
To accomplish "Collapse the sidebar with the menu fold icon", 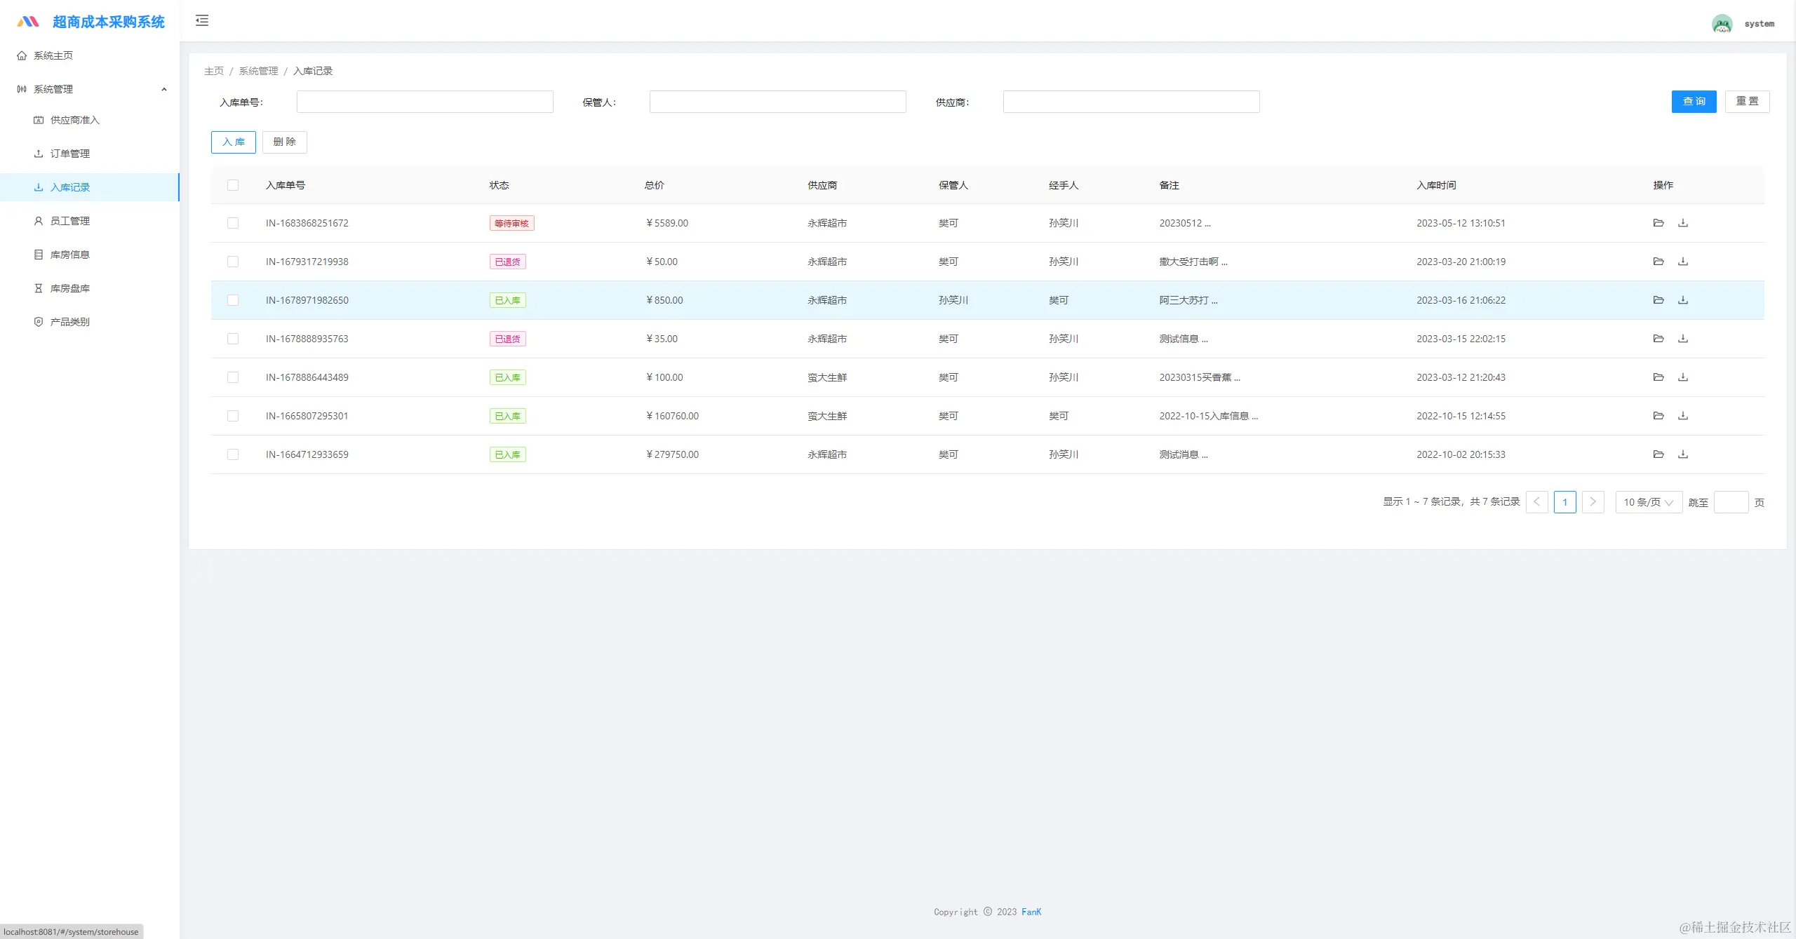I will click(x=202, y=20).
